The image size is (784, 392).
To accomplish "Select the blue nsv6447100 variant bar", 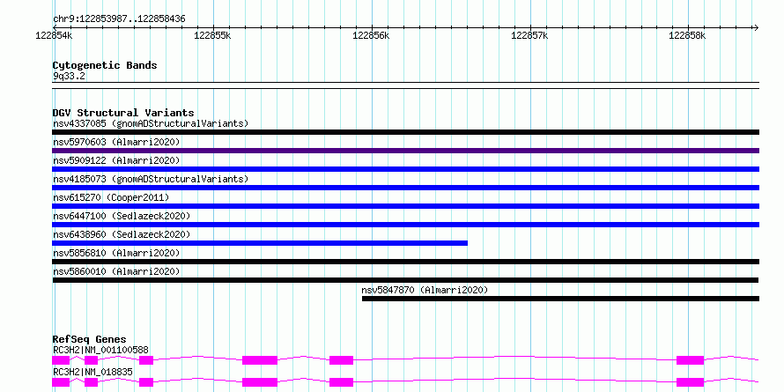I will 405,225.
